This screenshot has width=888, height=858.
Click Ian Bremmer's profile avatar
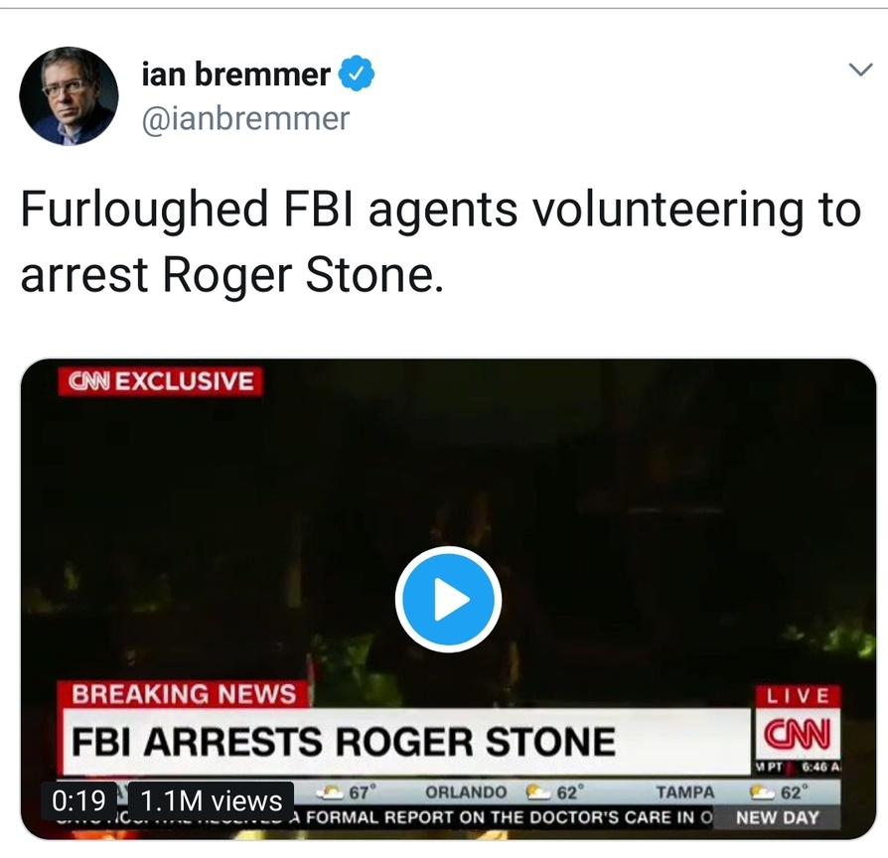[69, 95]
